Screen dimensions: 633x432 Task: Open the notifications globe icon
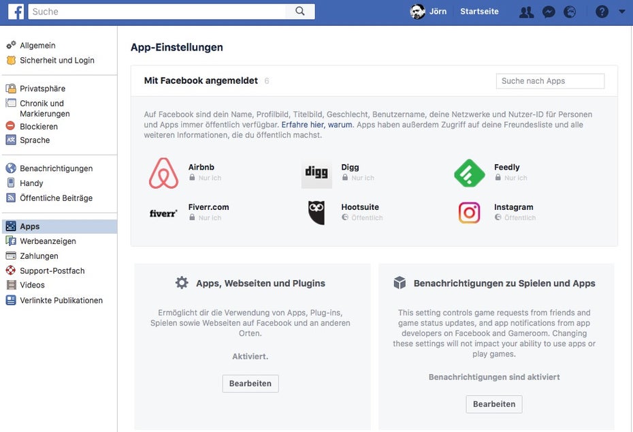pyautogui.click(x=570, y=12)
